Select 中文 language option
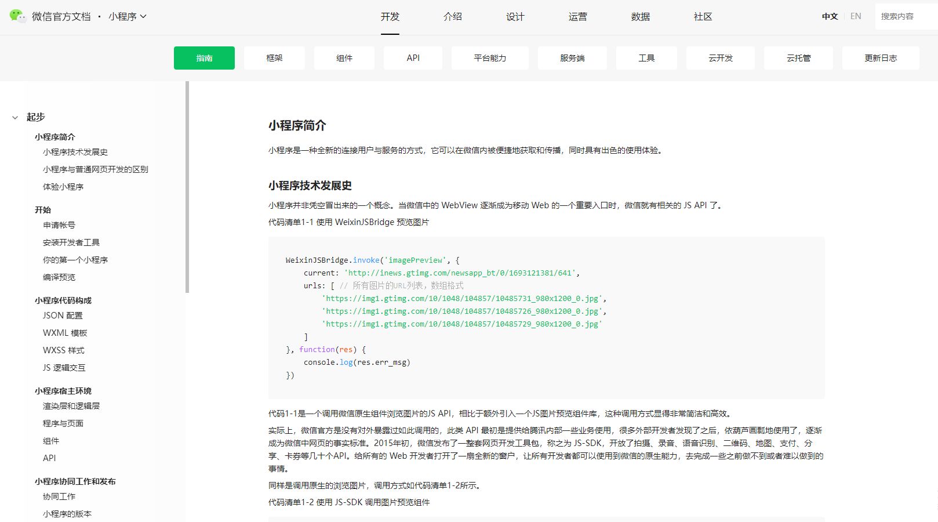Image resolution: width=938 pixels, height=522 pixels. point(830,16)
